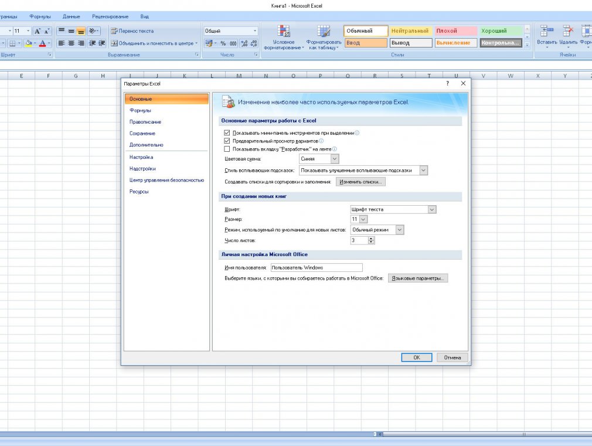592x446 pixels.
Task: Open the Вид ribbon tab
Action: [145, 16]
